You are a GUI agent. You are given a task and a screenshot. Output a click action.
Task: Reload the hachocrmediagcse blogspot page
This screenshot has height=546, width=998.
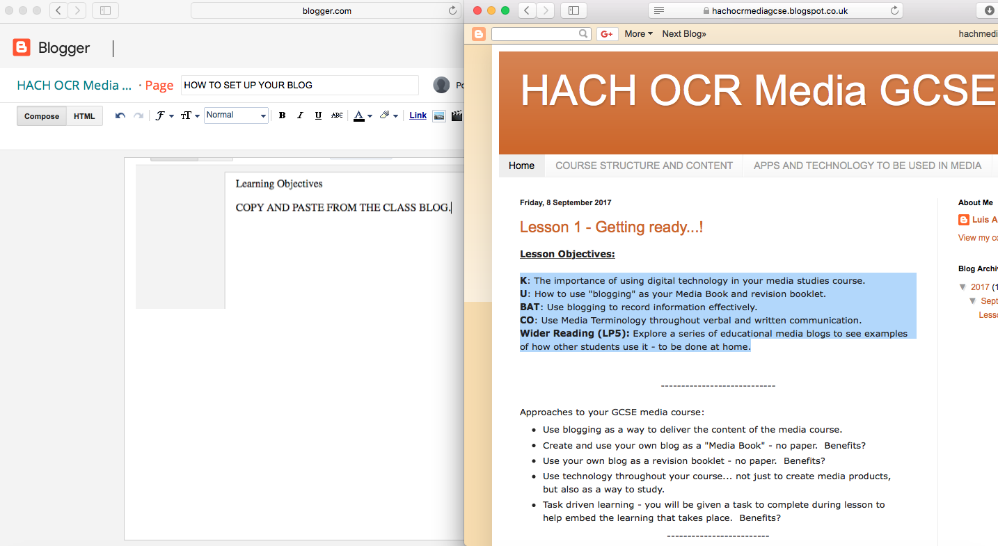[894, 10]
